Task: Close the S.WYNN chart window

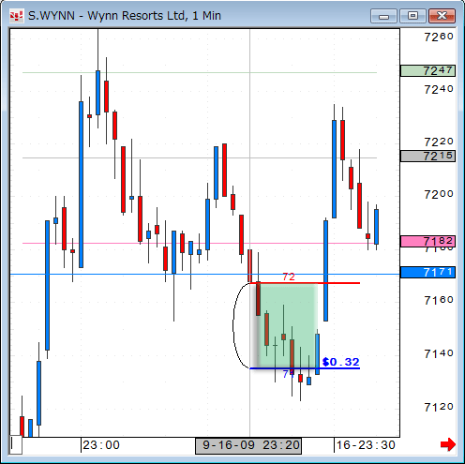Action: tap(442, 16)
